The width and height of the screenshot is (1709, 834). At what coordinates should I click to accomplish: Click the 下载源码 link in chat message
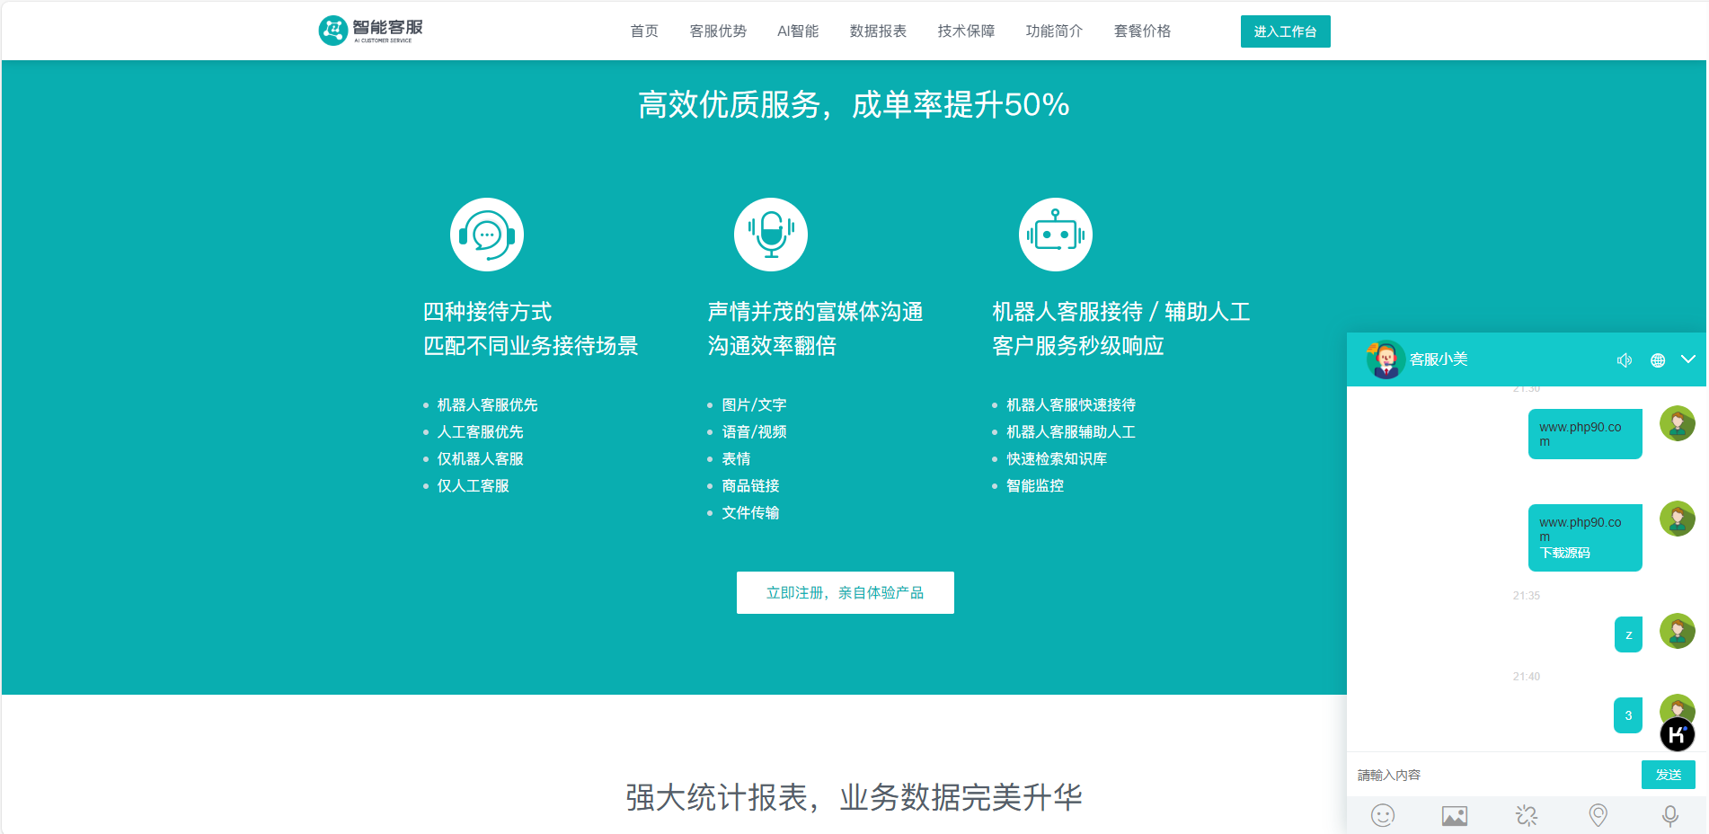(x=1565, y=554)
